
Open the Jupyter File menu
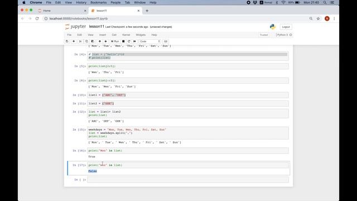point(69,35)
